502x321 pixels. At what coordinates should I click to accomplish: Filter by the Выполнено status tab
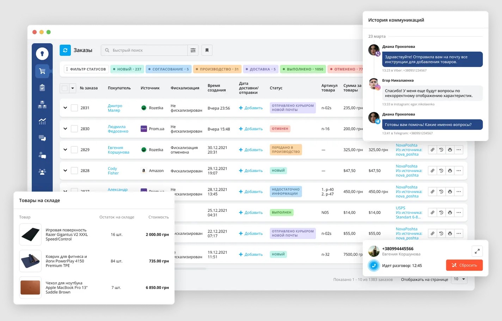pyautogui.click(x=303, y=69)
